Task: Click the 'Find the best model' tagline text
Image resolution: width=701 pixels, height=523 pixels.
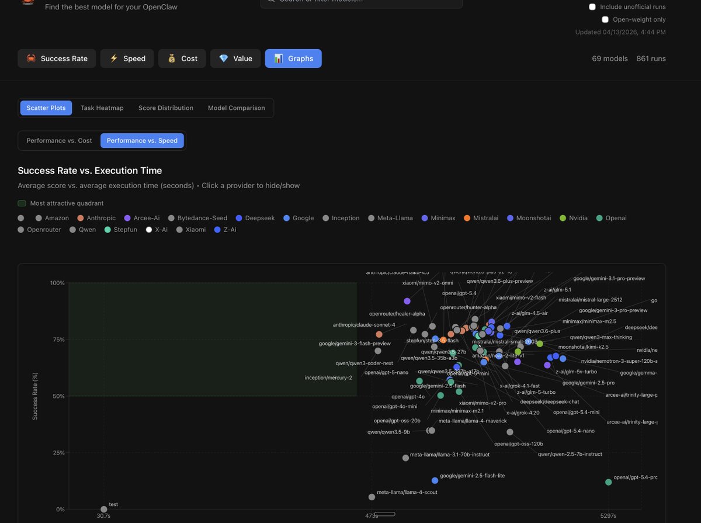Action: coord(111,7)
